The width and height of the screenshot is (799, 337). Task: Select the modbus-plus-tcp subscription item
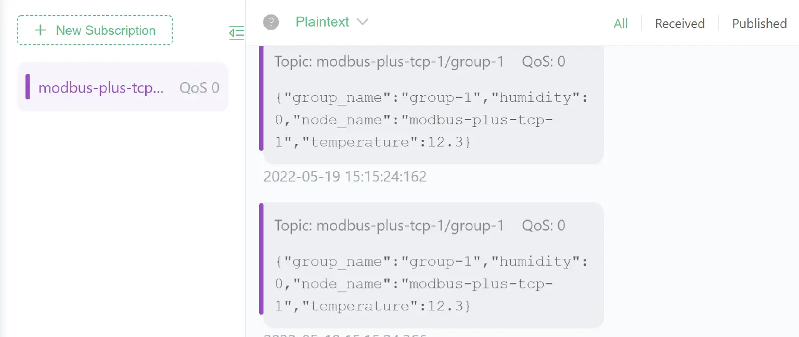(101, 87)
